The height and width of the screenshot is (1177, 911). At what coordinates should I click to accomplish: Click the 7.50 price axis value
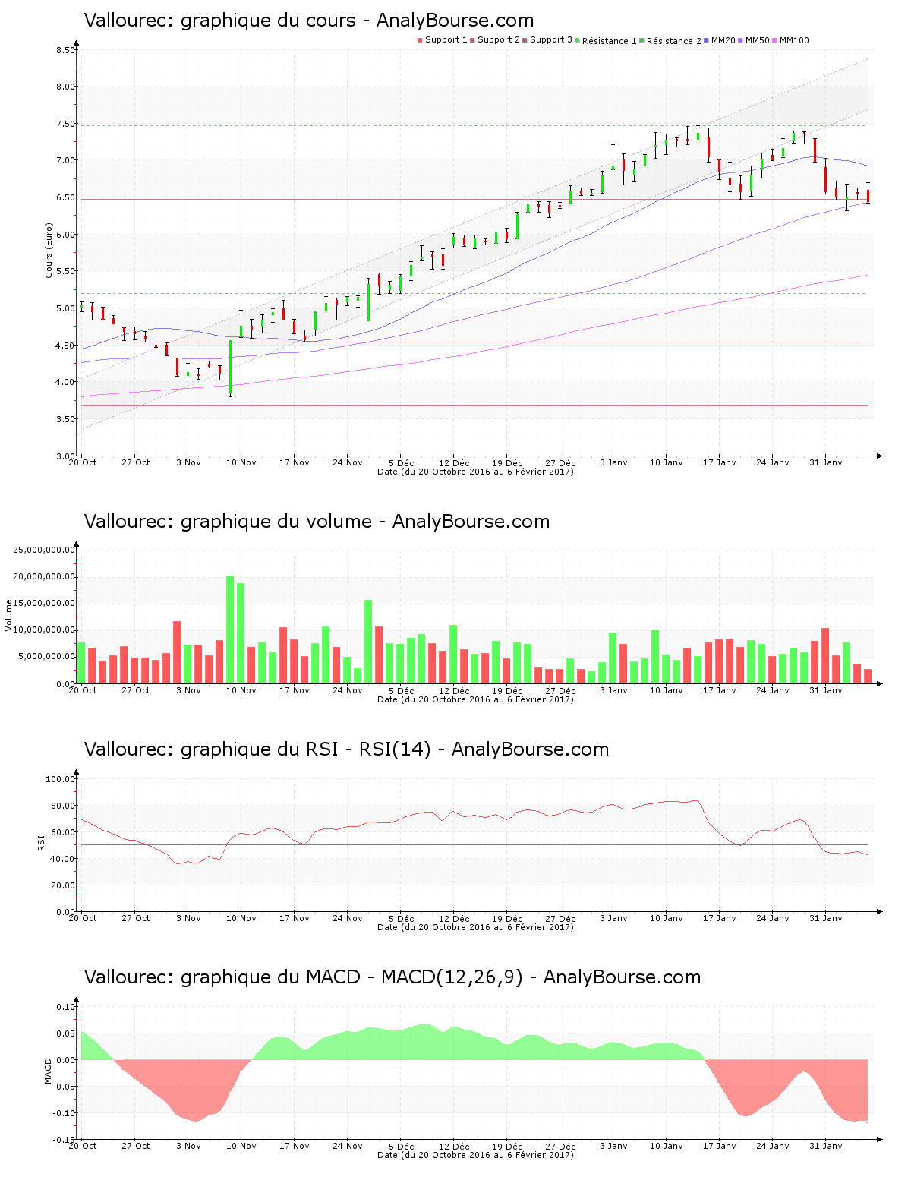pos(65,124)
